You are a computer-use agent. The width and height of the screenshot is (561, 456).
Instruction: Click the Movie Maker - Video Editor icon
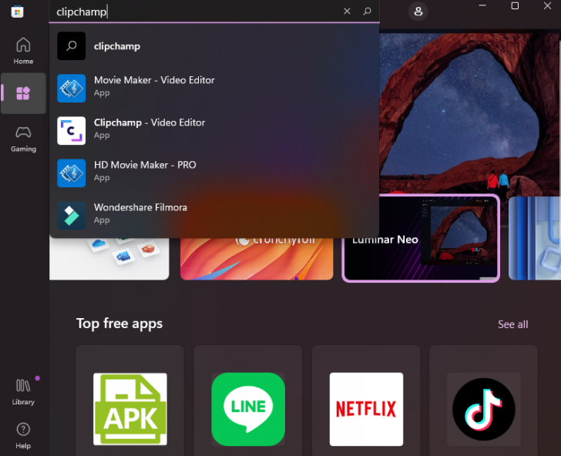[71, 88]
